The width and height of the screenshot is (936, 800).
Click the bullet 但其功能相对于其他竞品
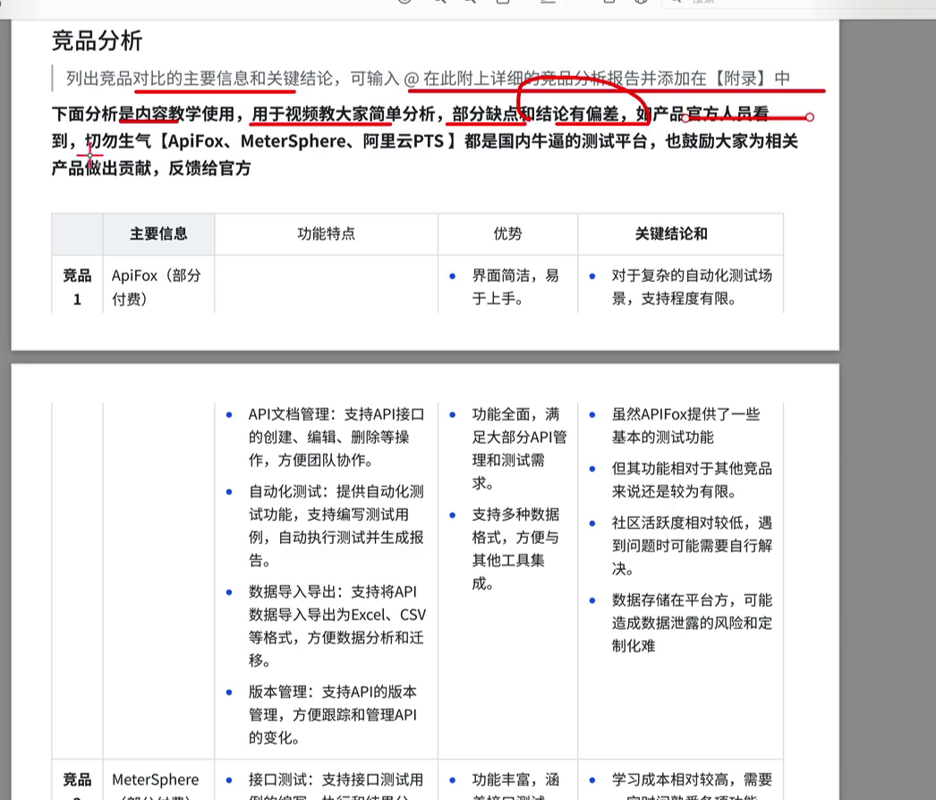[691, 480]
